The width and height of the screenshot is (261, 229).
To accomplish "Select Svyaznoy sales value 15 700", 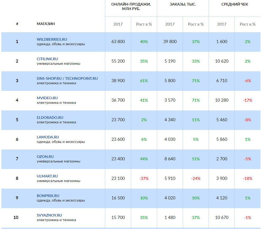I will (x=118, y=217).
